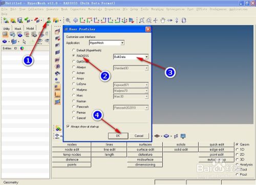The image size is (256, 185).
Task: Click the circular rotate arrows icon
Action: pos(184,20)
